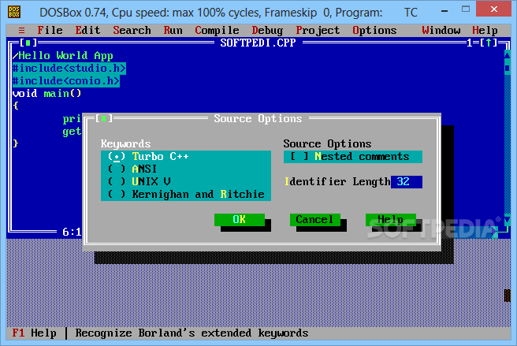Click the editor scrollbar up arrow
Screen dimensions: 517x346
click(507, 54)
